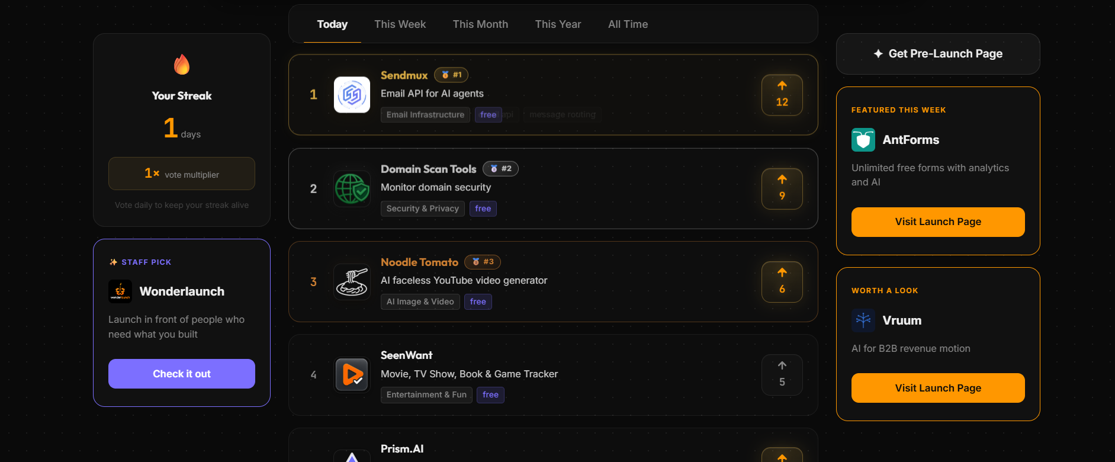Visit the Vruum launch page
Viewport: 1115px width, 462px height.
click(938, 388)
